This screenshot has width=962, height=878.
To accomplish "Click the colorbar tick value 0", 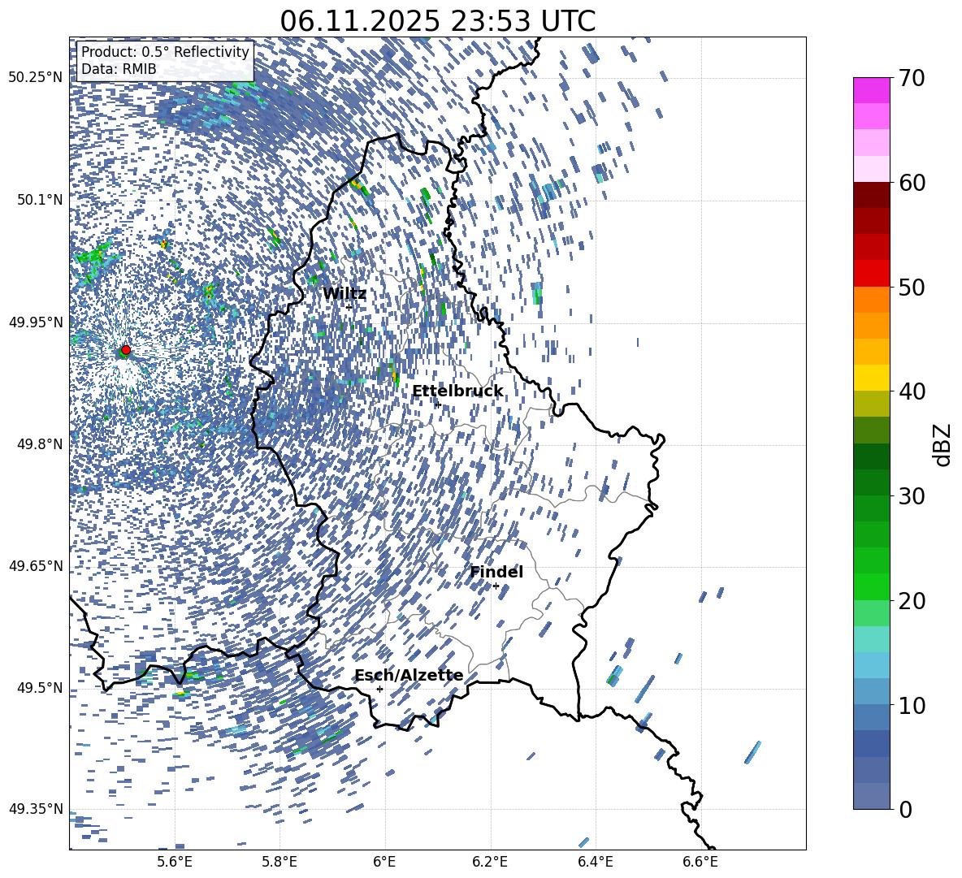I will (x=905, y=809).
